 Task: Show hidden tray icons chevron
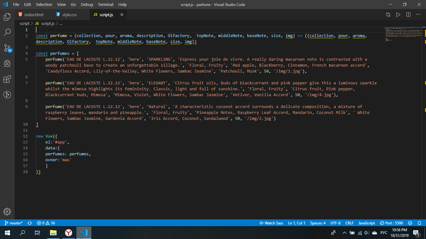tap(345, 233)
